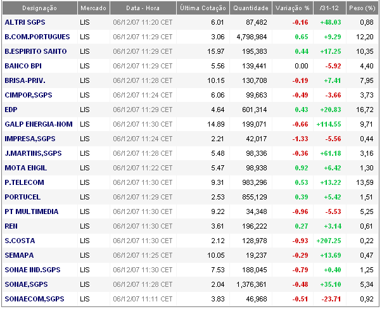Open the B.COM.PORTUGUES stock link
The width and height of the screenshot is (382, 309).
point(37,37)
